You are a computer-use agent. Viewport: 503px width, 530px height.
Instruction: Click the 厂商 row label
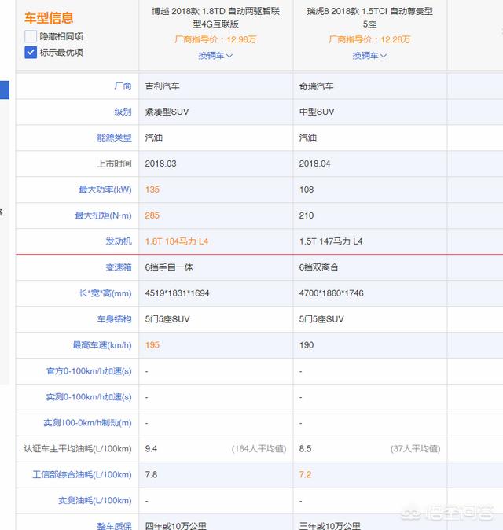[x=123, y=86]
